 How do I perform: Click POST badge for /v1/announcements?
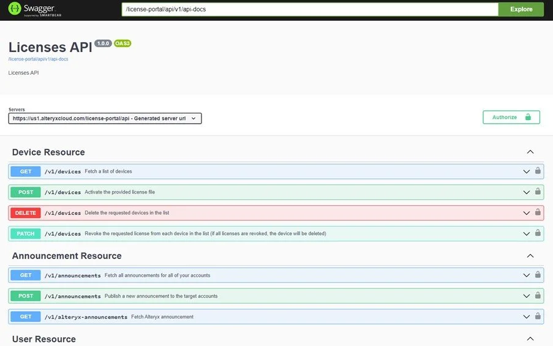[x=25, y=296]
